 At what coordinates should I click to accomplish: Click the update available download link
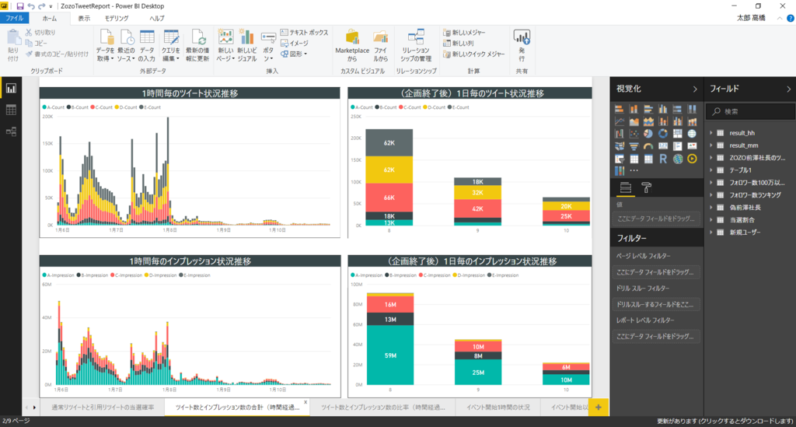point(725,422)
